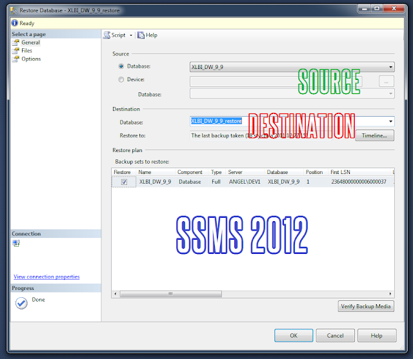Click the Done progress checkmark icon
The width and height of the screenshot is (413, 359).
(x=21, y=303)
